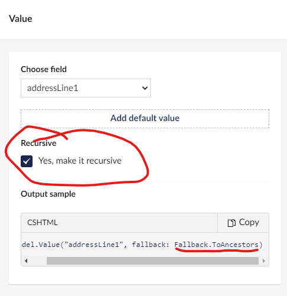Click the copy icon beside Copy

tap(231, 223)
